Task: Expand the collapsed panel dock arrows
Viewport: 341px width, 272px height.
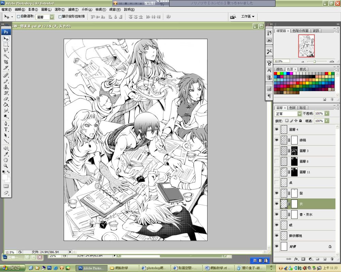Action: [271, 24]
